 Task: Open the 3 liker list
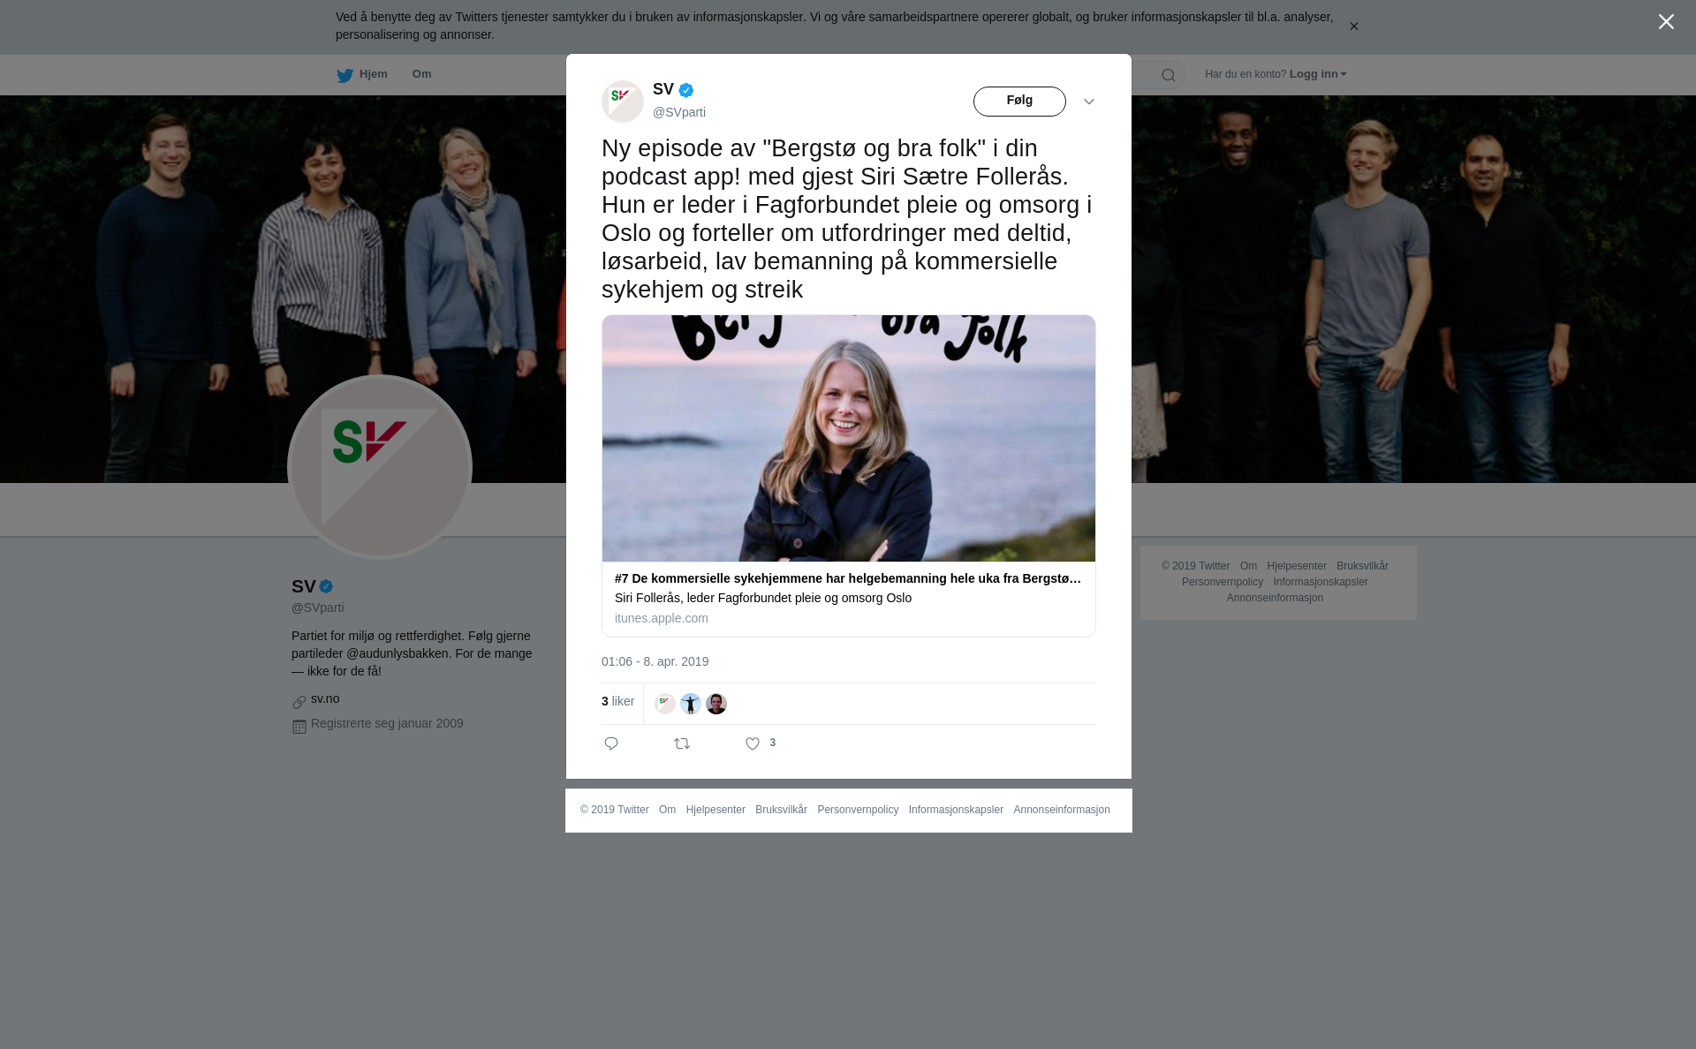click(x=617, y=701)
